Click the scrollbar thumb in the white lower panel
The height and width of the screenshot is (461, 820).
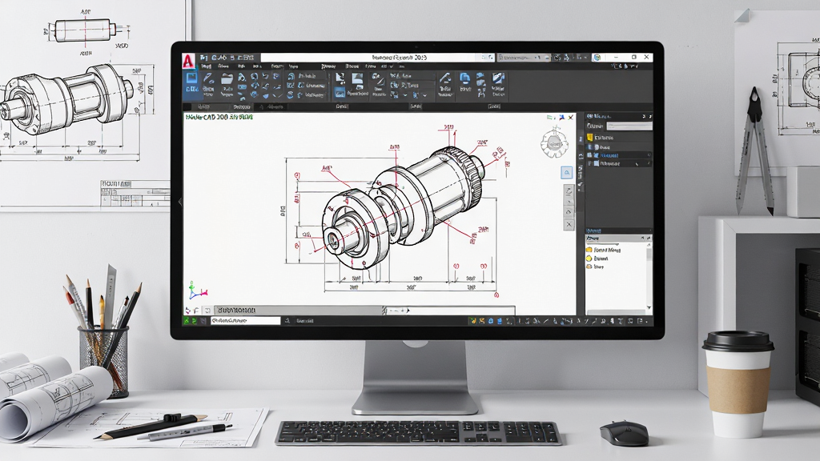(x=649, y=253)
